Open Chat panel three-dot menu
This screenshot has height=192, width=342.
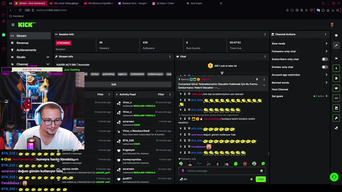(x=265, y=57)
